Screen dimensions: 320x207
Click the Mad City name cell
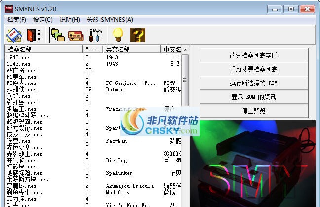point(118,193)
